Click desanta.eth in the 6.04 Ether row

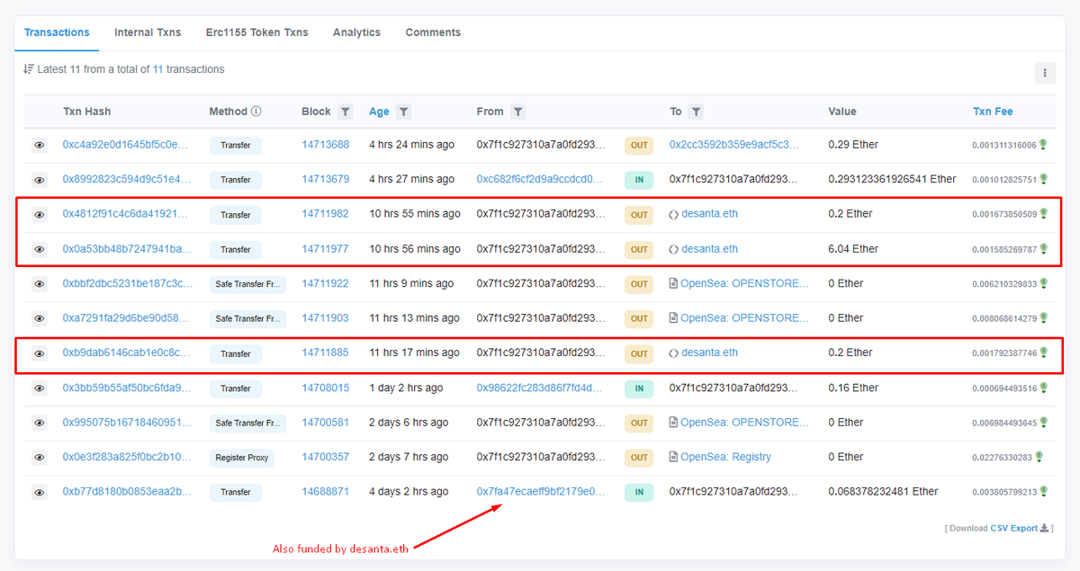click(709, 249)
